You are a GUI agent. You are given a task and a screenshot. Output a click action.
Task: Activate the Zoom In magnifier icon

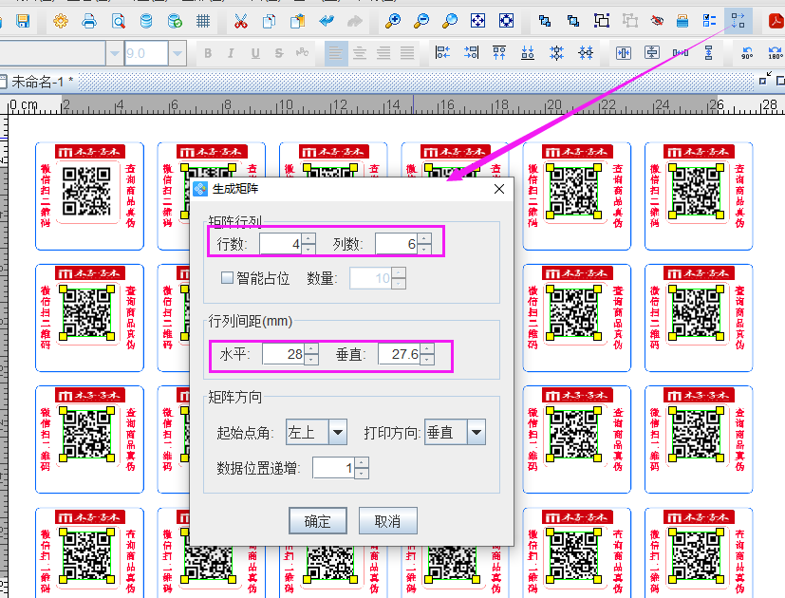392,19
